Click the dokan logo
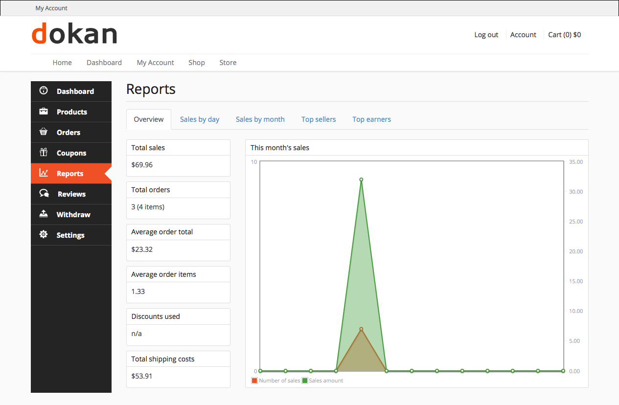The height and width of the screenshot is (405, 619). (x=74, y=34)
